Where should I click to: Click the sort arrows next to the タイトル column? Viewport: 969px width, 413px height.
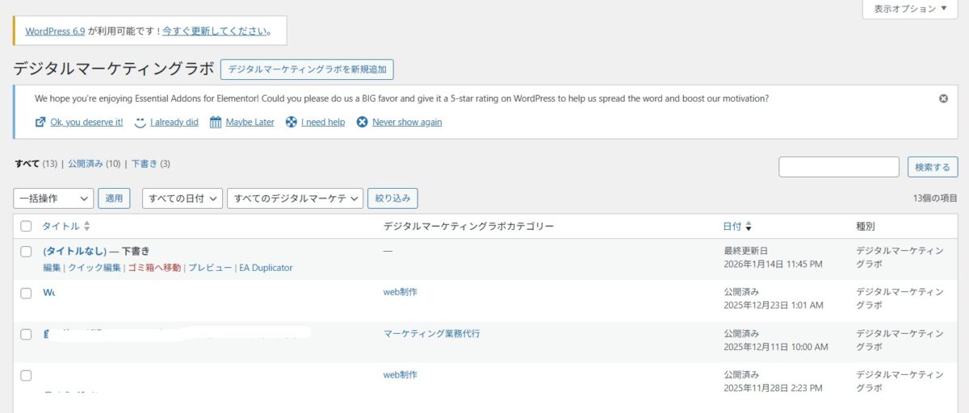87,227
